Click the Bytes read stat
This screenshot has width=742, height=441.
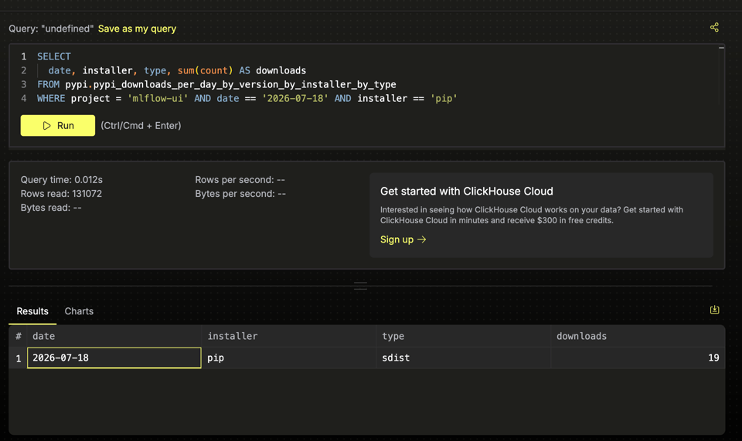[51, 208]
